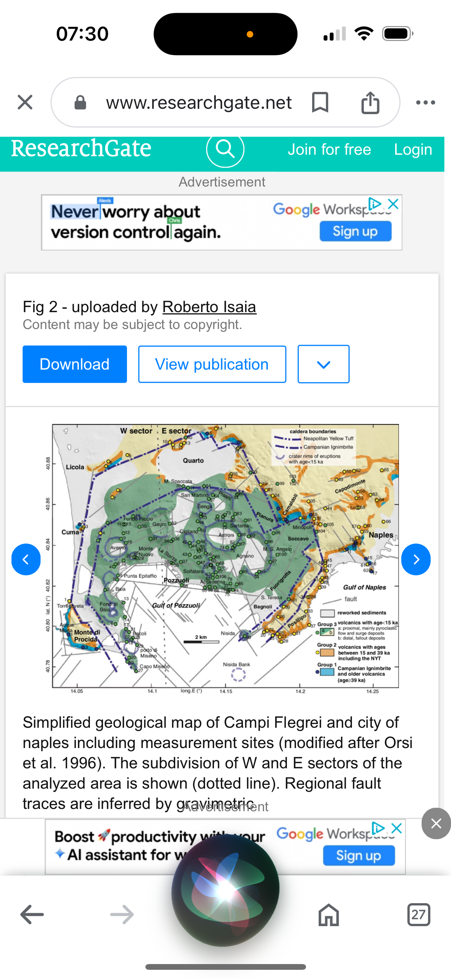451x979 pixels.
Task: Navigate back with the left arrow
Action: (32, 914)
